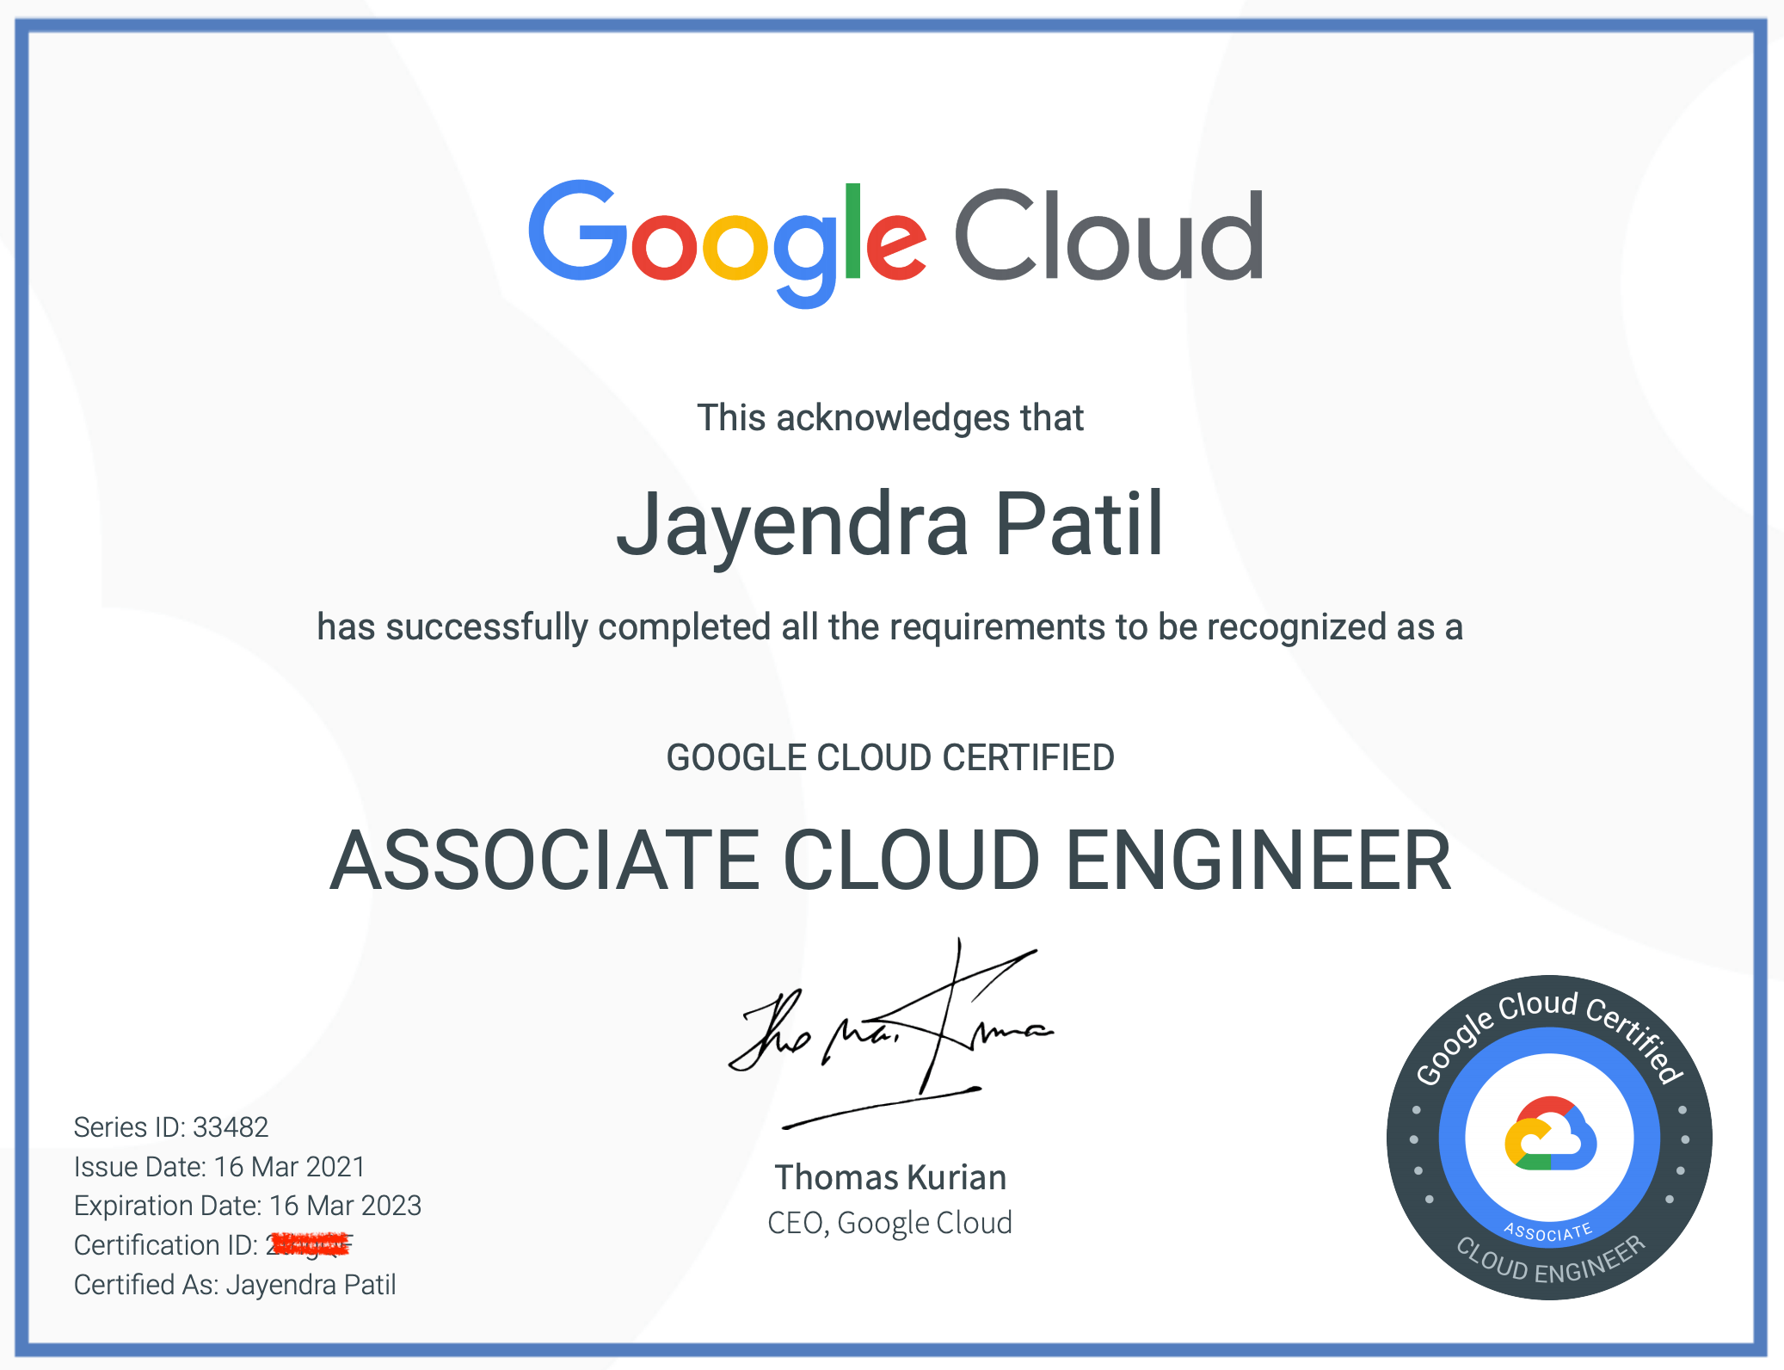Select the Series ID 33482 text
This screenshot has height=1370, width=1784.
[170, 1127]
